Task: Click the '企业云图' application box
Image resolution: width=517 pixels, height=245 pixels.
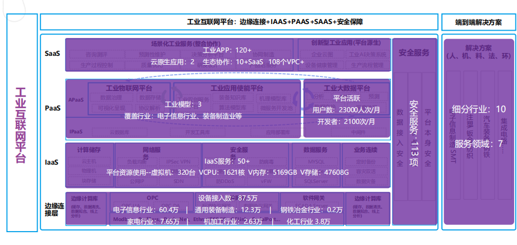Action: pos(322,55)
